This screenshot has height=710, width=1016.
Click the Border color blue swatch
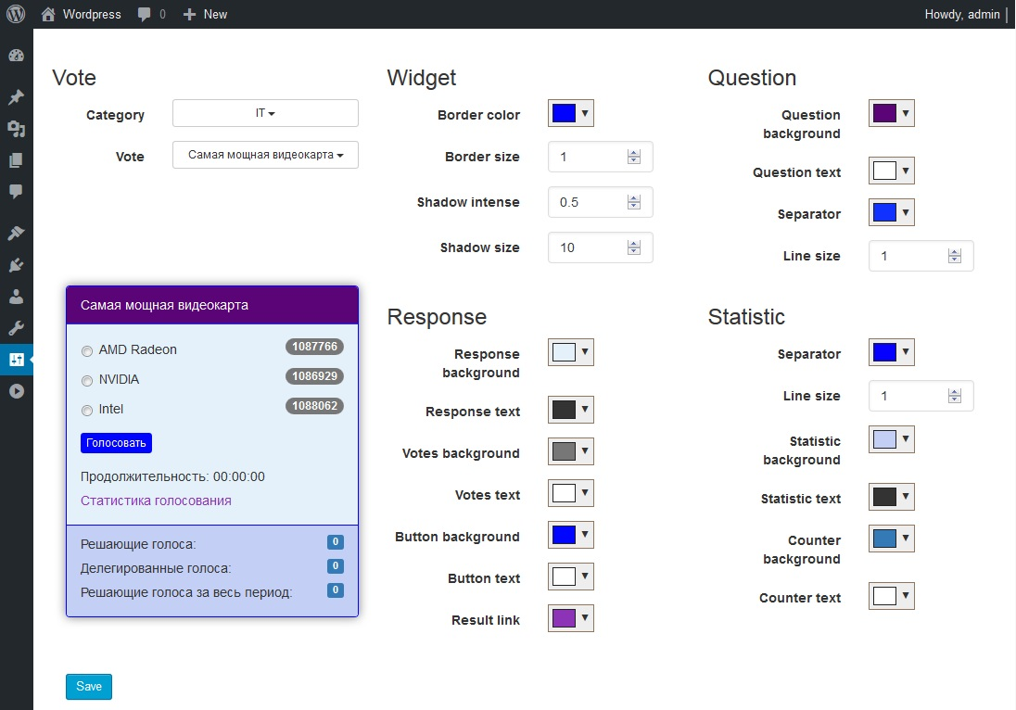pyautogui.click(x=563, y=113)
